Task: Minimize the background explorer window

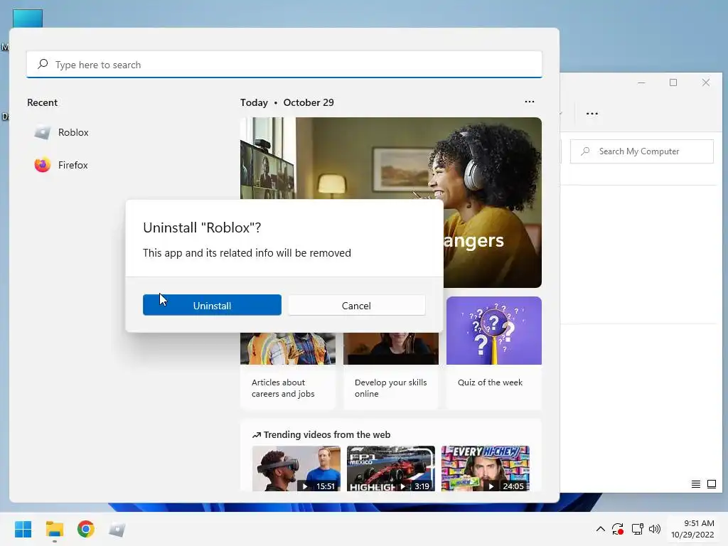Action: tap(641, 82)
